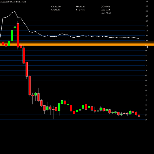Click the 90 price axis label
The height and width of the screenshot is (154, 154).
click(146, 51)
